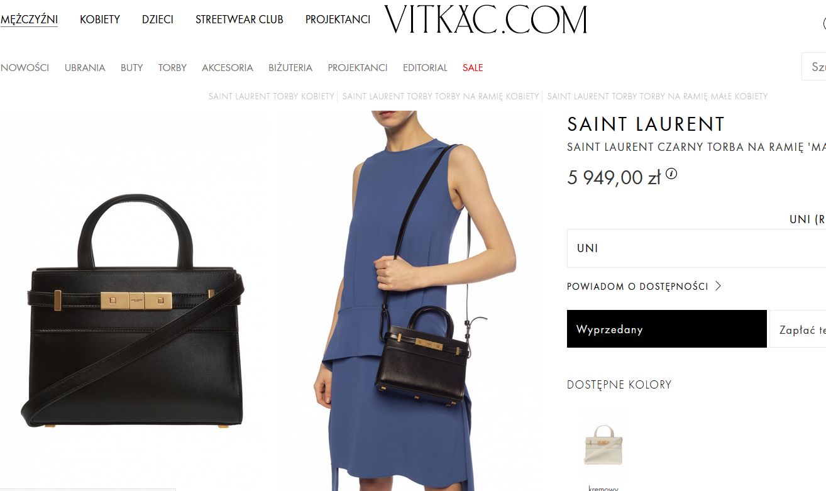Open the Mężczyźni section
The width and height of the screenshot is (826, 491).
tap(29, 19)
